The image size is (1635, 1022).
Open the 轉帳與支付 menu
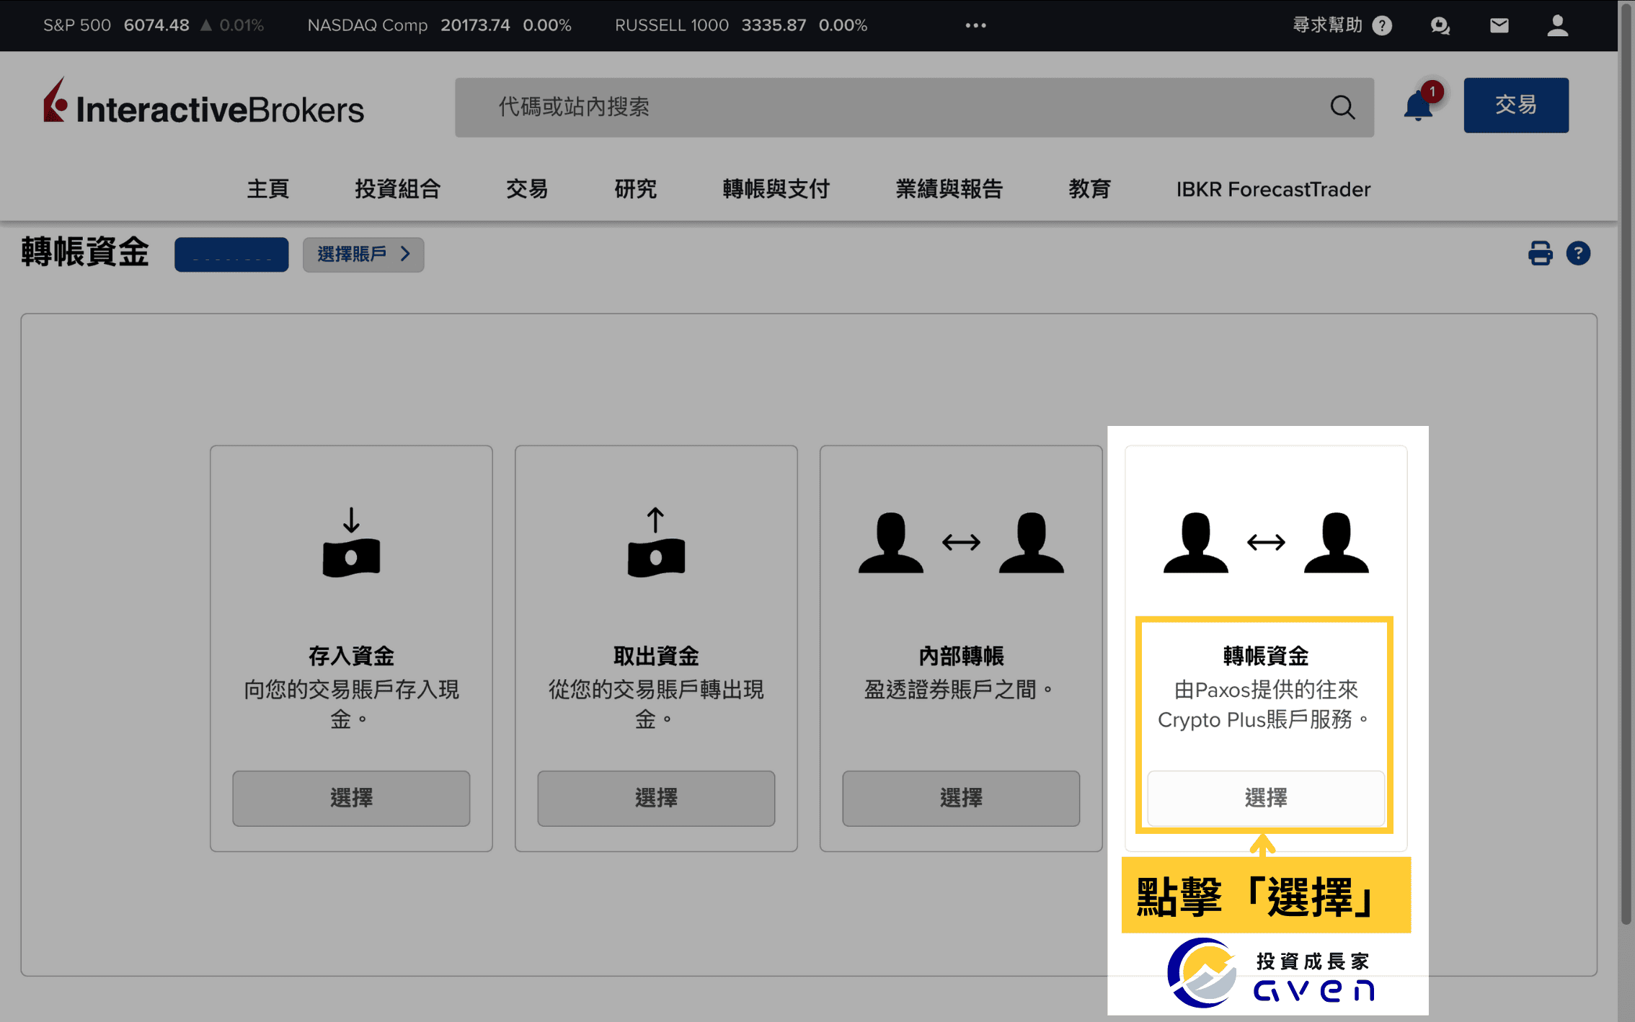776,189
